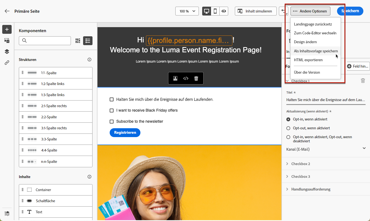Select the Schaltfläche content component

56,201
